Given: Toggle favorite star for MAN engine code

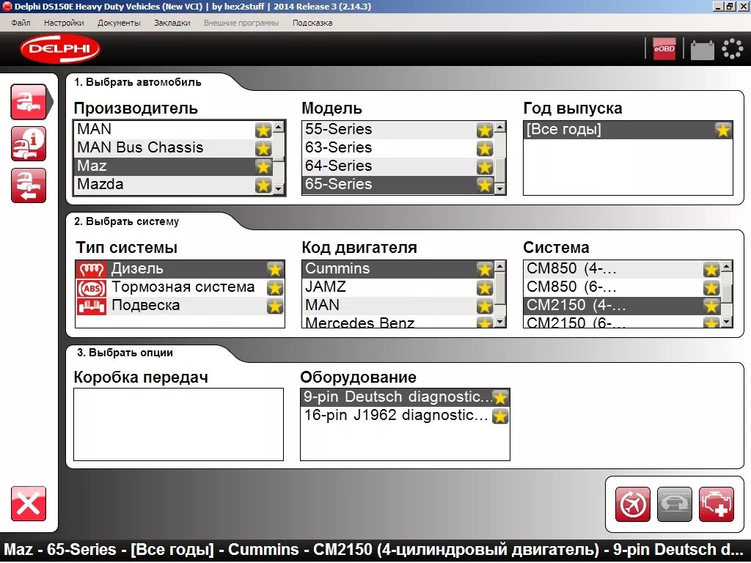Looking at the screenshot, I should click(x=485, y=306).
